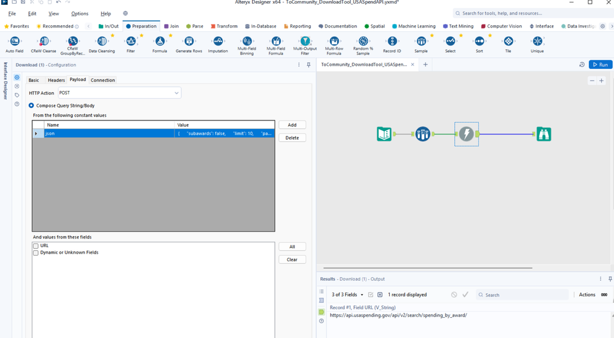614x338 pixels.
Task: Click the Select tool node on canvas
Action: (x=422, y=134)
